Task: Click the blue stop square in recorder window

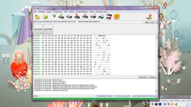Action: pyautogui.click(x=160, y=104)
